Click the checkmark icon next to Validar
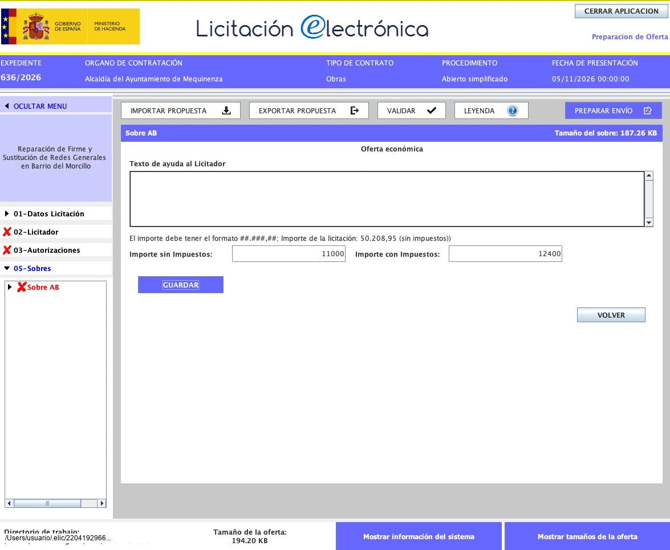Image resolution: width=670 pixels, height=550 pixels. pyautogui.click(x=432, y=110)
